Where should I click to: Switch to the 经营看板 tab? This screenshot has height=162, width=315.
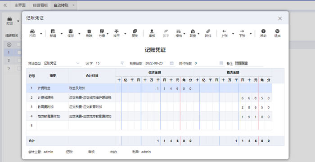(40, 5)
